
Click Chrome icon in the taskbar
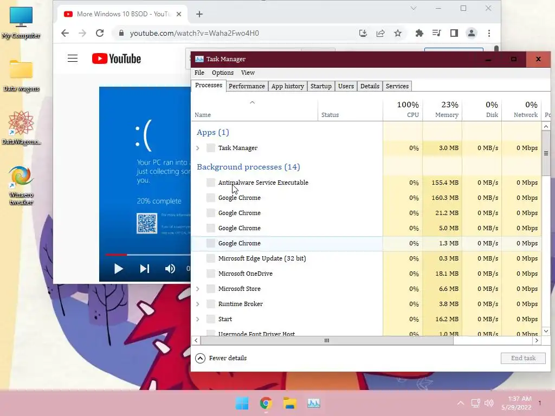pos(266,403)
